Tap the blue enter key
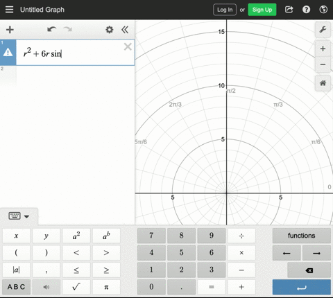333x298 pixels. [302, 287]
